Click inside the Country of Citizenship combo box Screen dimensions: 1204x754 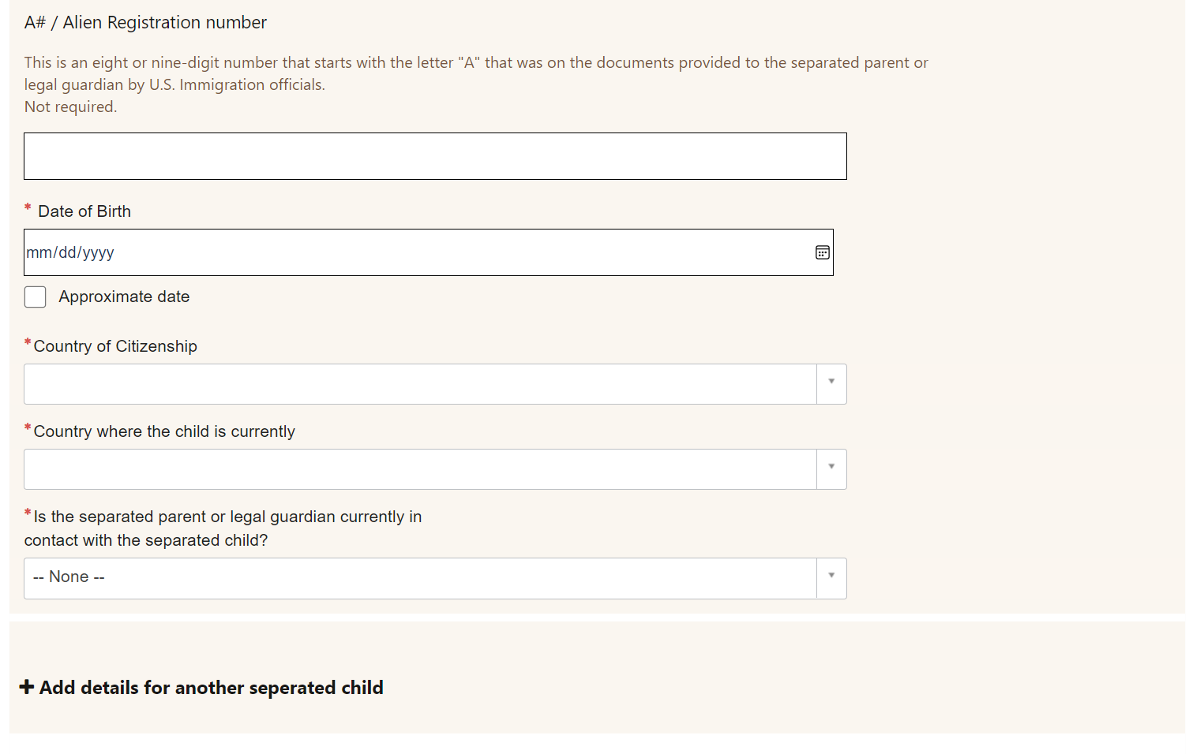(420, 384)
